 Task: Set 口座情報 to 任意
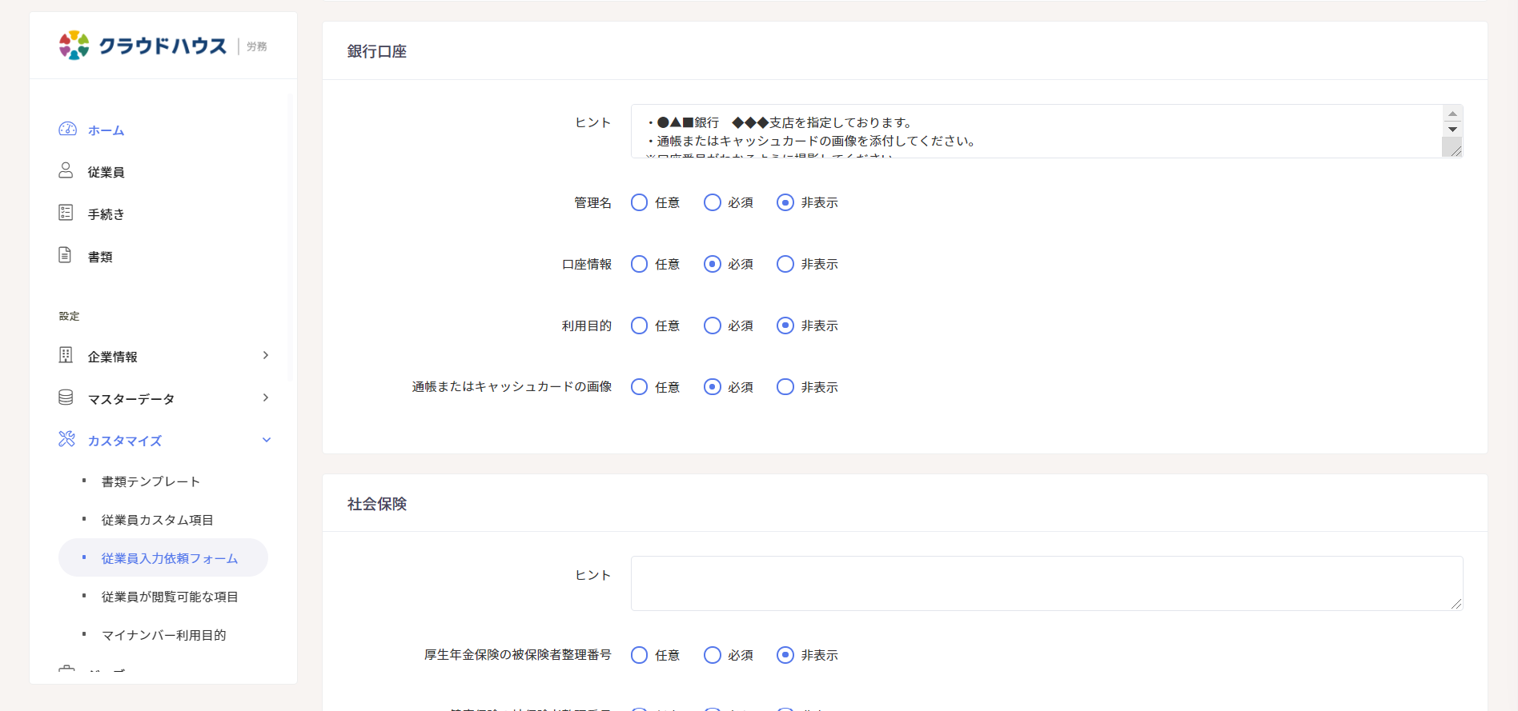click(639, 264)
